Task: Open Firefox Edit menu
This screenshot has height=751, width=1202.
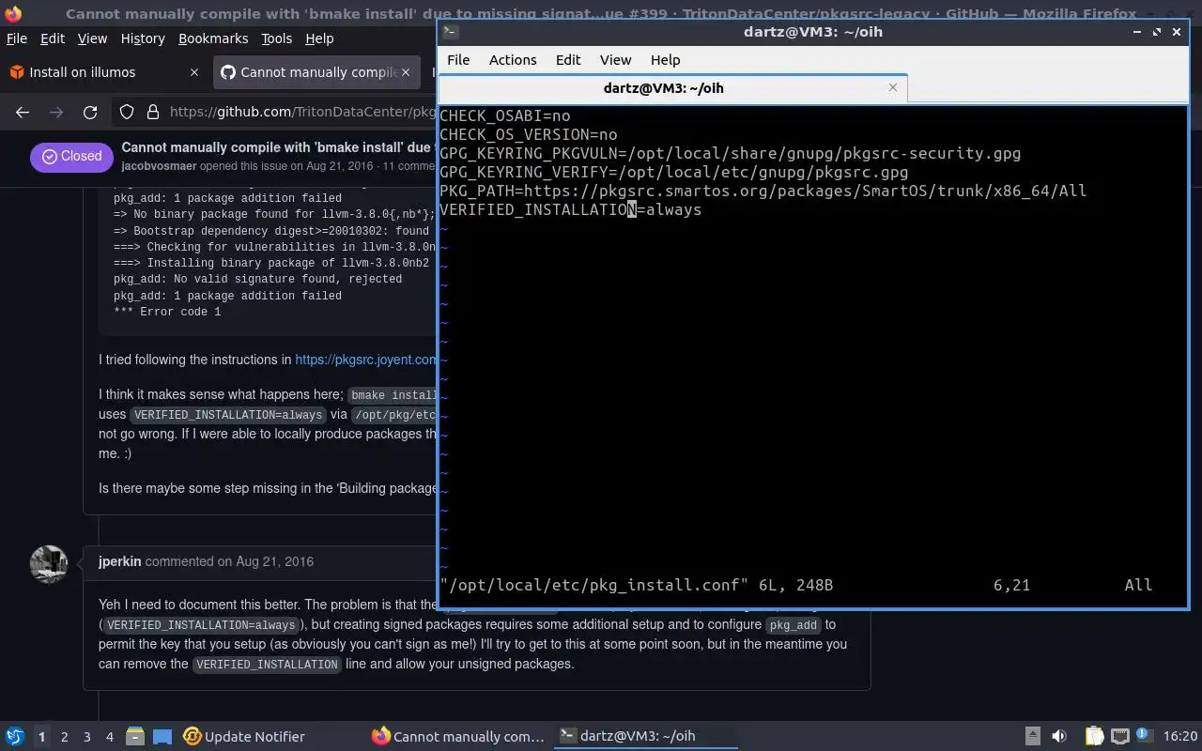Action: (x=53, y=38)
